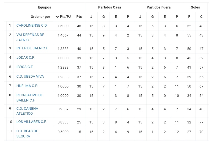The height and width of the screenshot is (141, 209).
Task: Go to the JODAR C.F. team page
Action: (x=26, y=57)
